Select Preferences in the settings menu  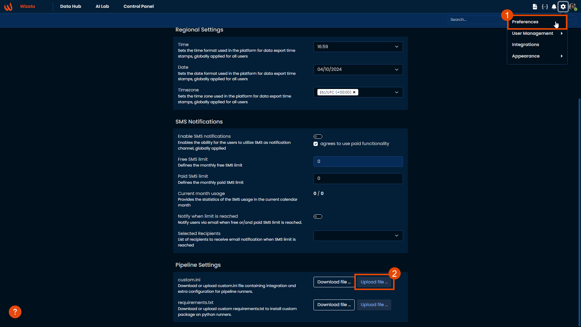point(525,22)
